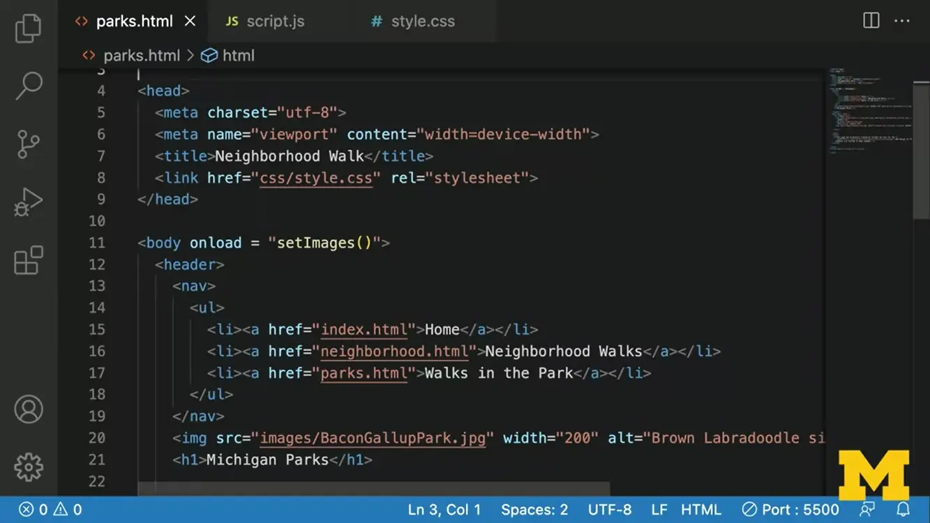Click line number 11 in gutter
930x523 pixels.
coord(97,243)
